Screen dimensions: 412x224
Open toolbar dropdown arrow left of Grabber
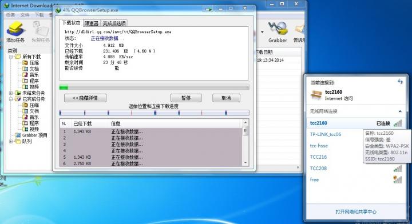coord(262,32)
